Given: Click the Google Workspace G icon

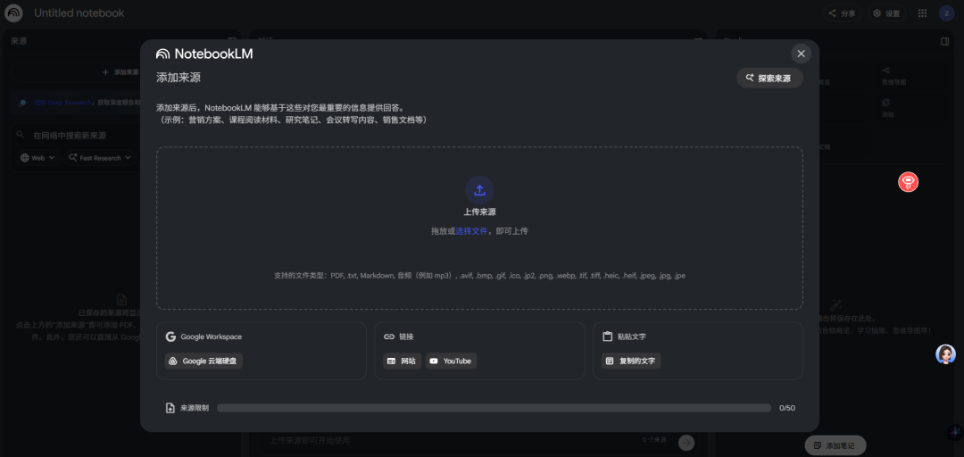Looking at the screenshot, I should click(x=170, y=337).
